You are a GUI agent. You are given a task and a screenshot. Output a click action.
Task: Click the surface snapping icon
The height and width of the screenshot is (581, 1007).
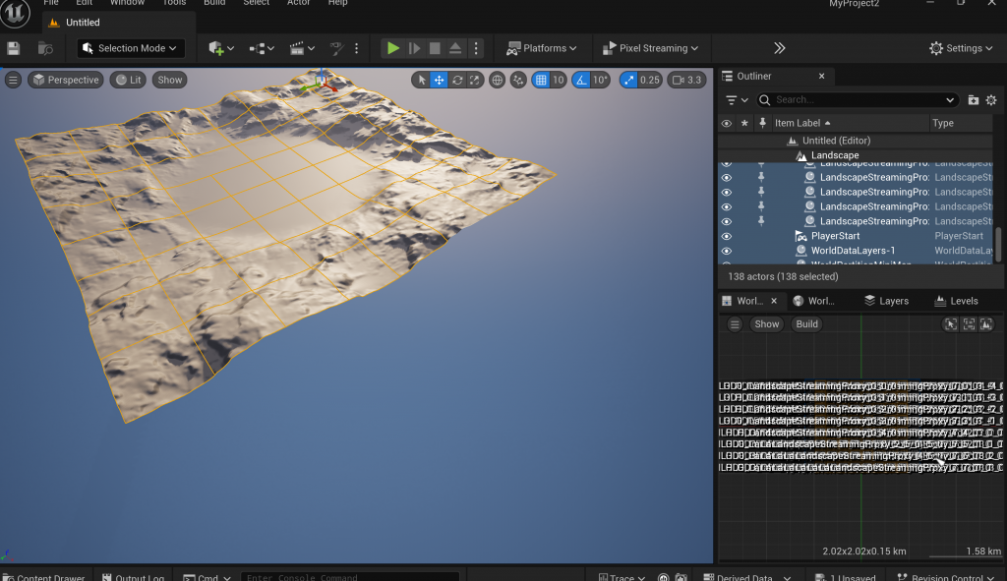coord(518,80)
